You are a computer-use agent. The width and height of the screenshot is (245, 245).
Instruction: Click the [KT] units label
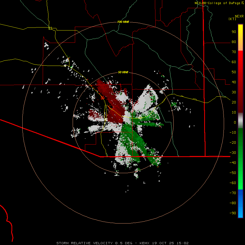click(232, 19)
